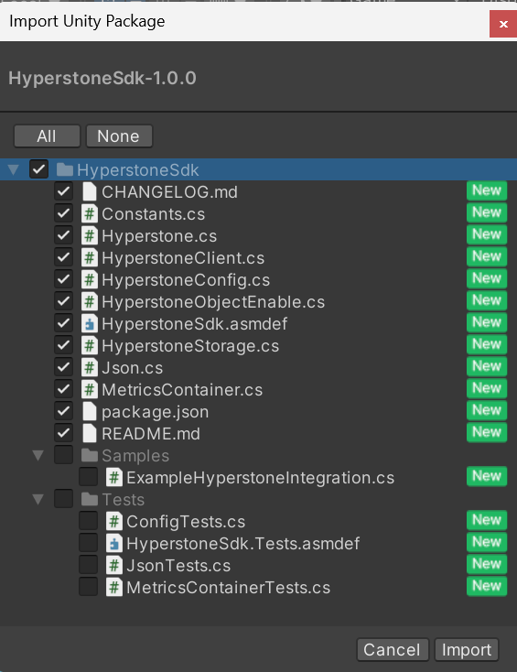Collapse the HyperstoneSdk root folder arrow

click(x=14, y=169)
